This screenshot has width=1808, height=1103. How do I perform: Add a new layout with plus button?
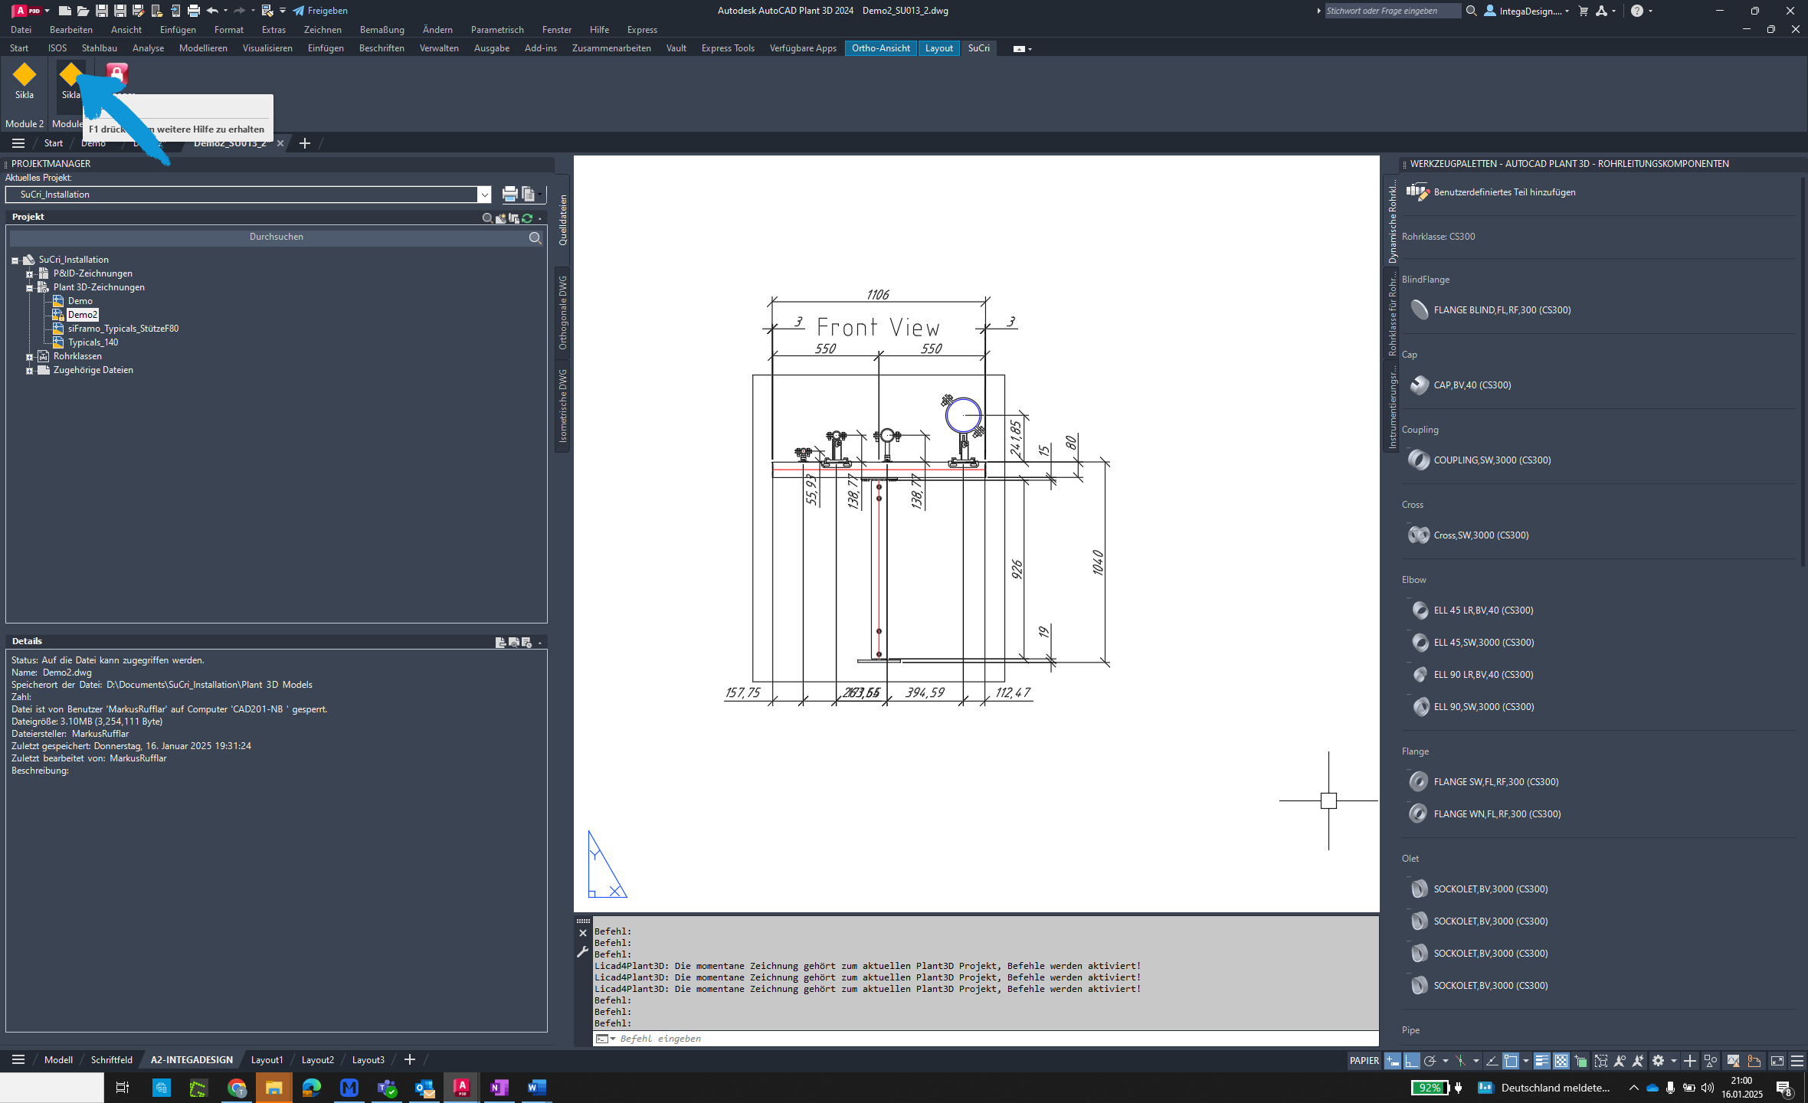(x=409, y=1060)
